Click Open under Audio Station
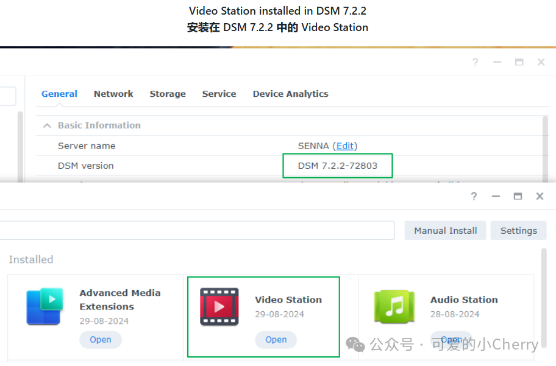The width and height of the screenshot is (556, 366). [x=451, y=339]
